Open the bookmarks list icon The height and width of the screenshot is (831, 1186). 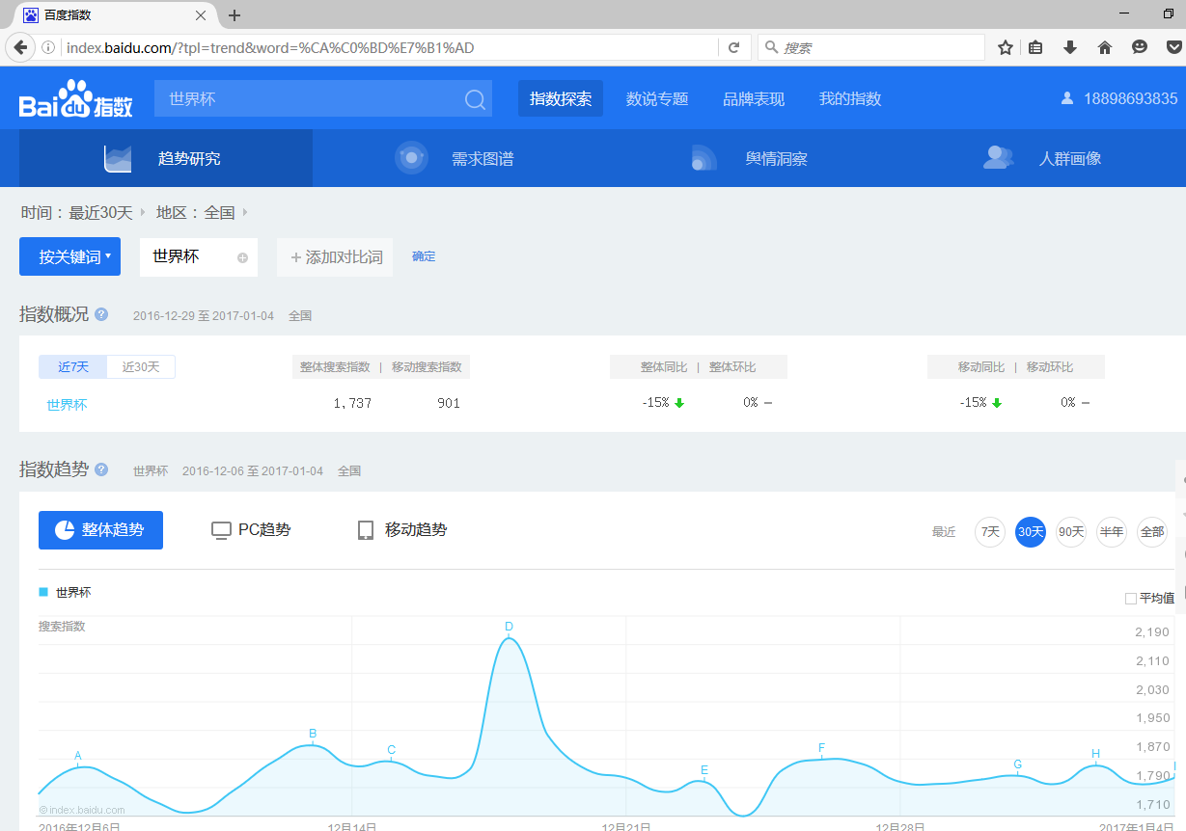[x=1035, y=47]
